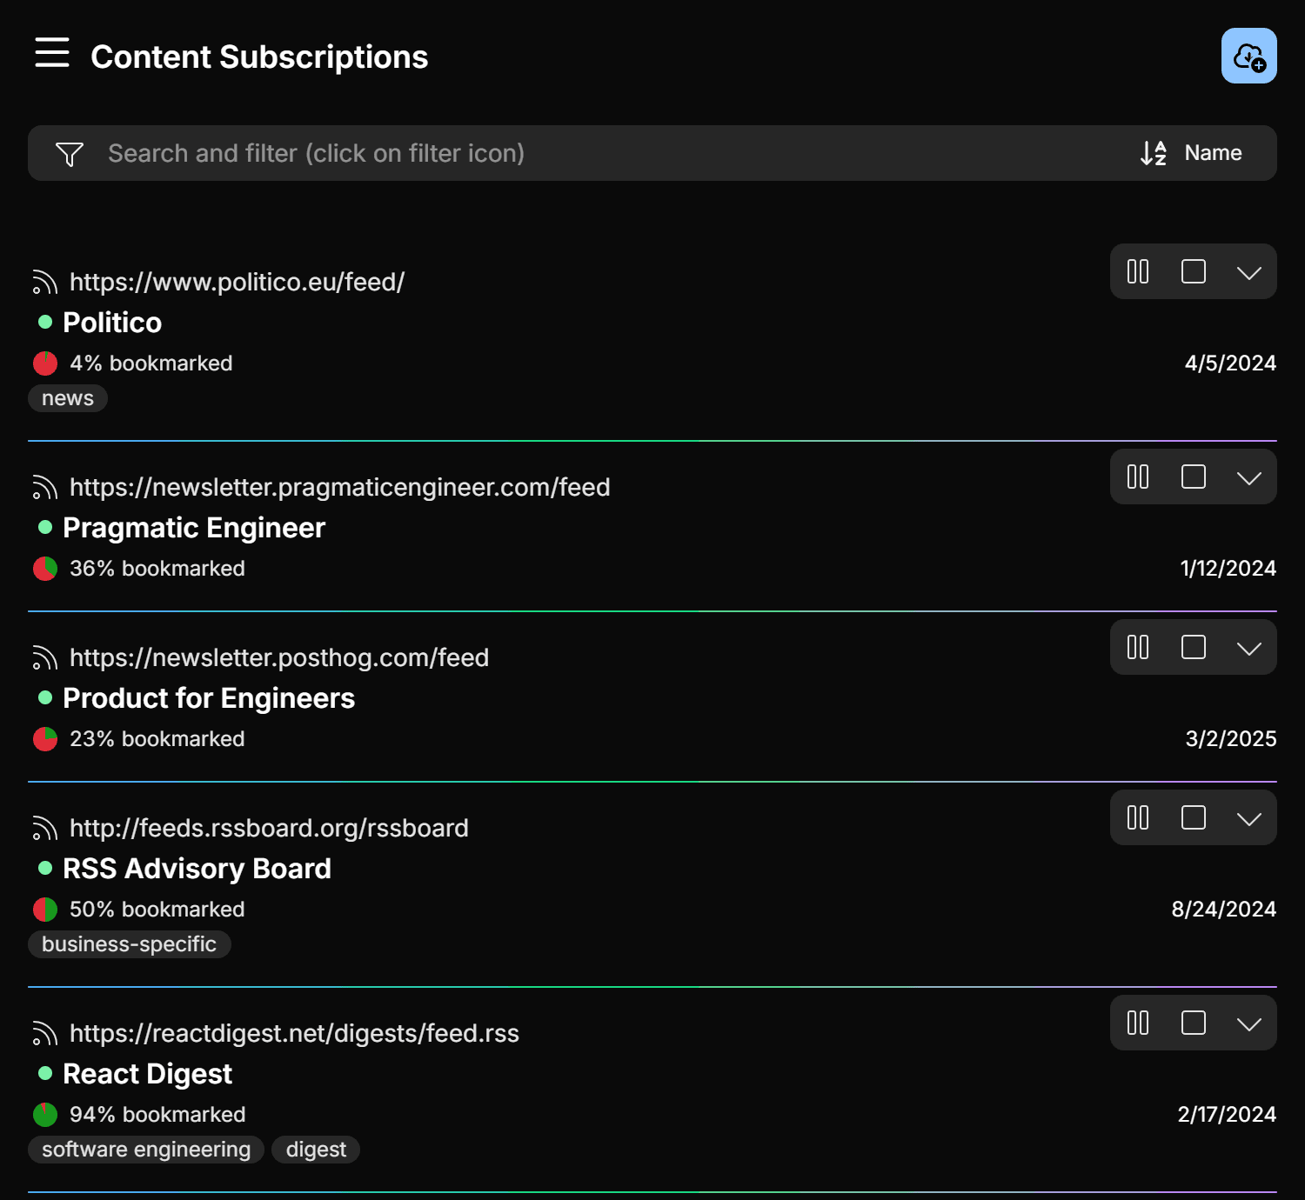Screen dimensions: 1305x1200
Task: Click the news tag under Politico
Action: pyautogui.click(x=67, y=398)
